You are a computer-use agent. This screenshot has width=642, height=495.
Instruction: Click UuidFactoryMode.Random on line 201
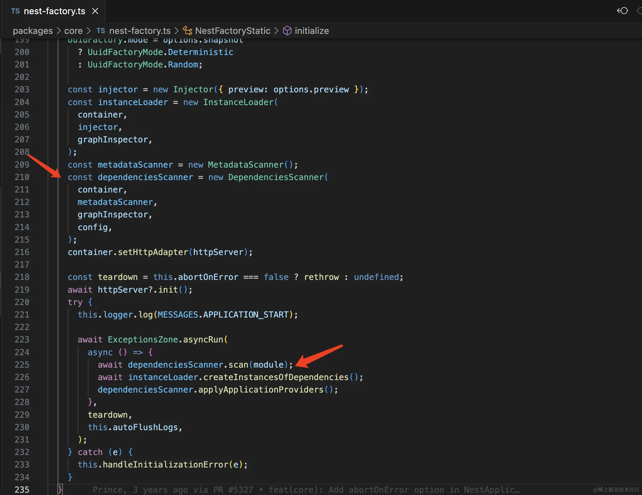(x=143, y=65)
